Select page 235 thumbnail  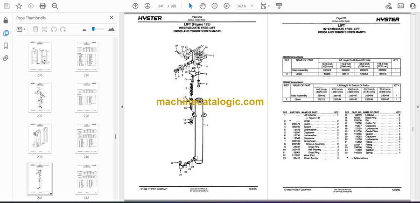pyautogui.click(x=40, y=56)
